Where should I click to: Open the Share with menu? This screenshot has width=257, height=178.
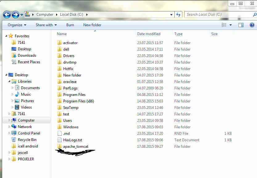click(46, 25)
